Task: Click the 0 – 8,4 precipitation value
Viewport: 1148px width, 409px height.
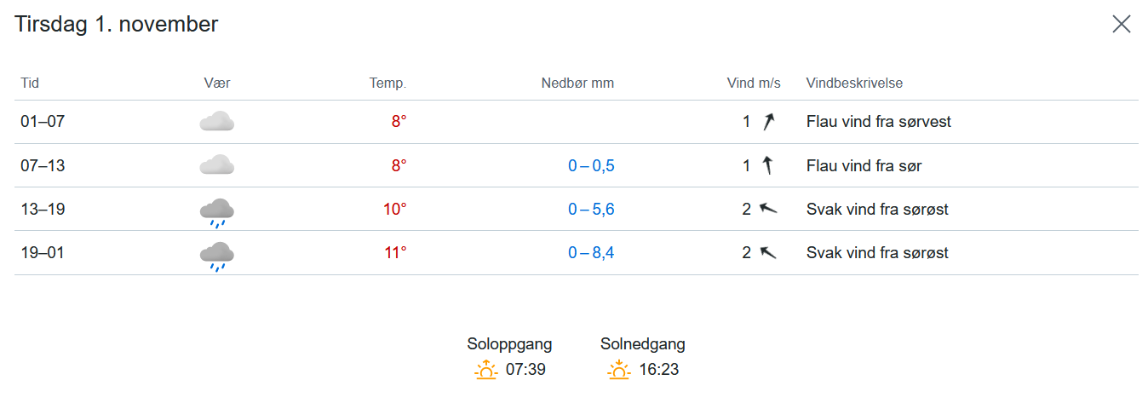Action: point(591,252)
